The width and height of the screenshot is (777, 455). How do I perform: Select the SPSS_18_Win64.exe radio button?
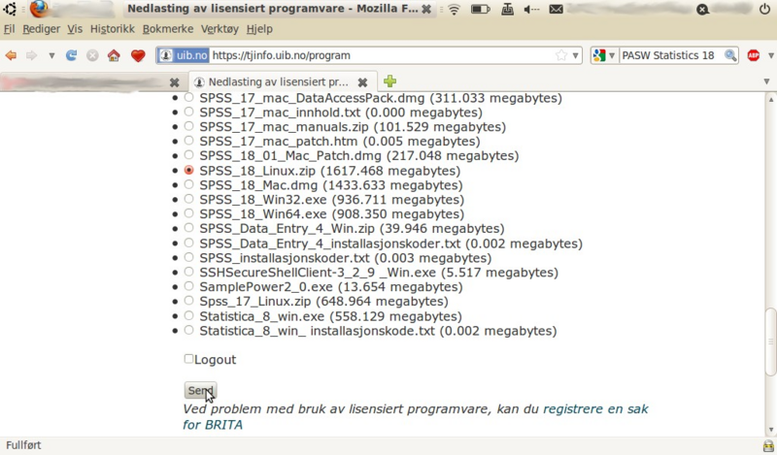[188, 212]
